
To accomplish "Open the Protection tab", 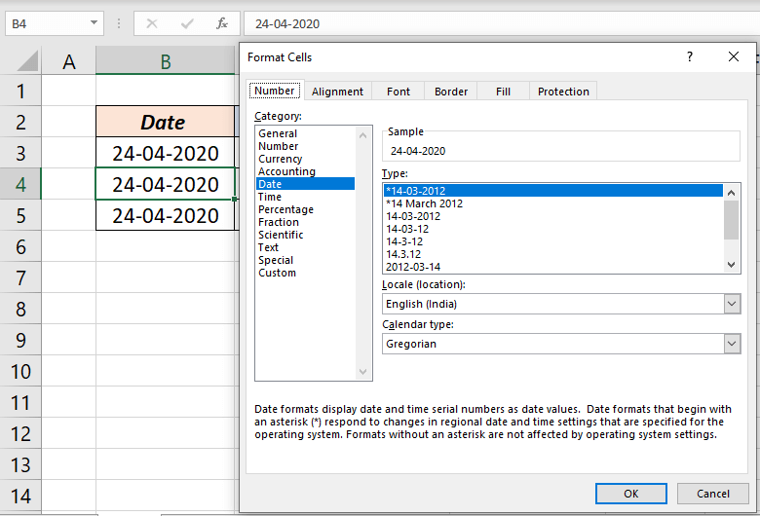I will [563, 92].
